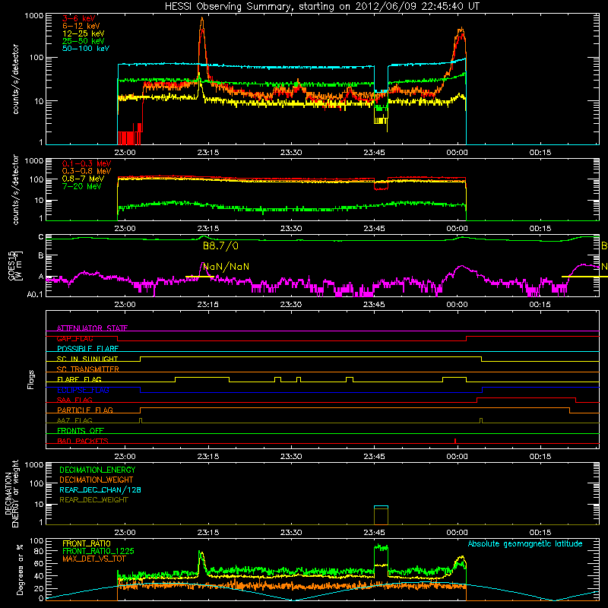Click the HESSI Observing Summary title
The image size is (608, 608).
(322, 6)
